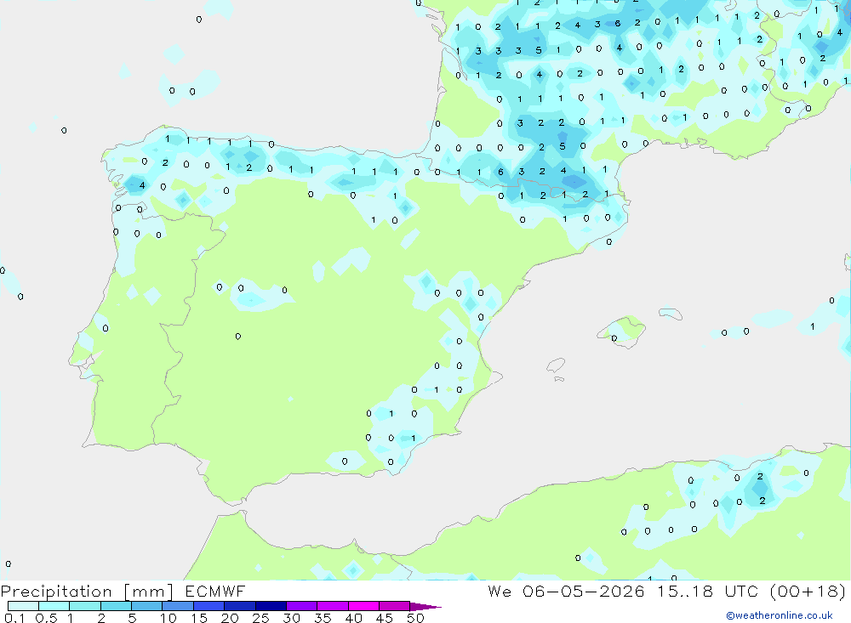The width and height of the screenshot is (851, 623).
Task: Click the precipitation value '6' on the map
Action: [500, 172]
